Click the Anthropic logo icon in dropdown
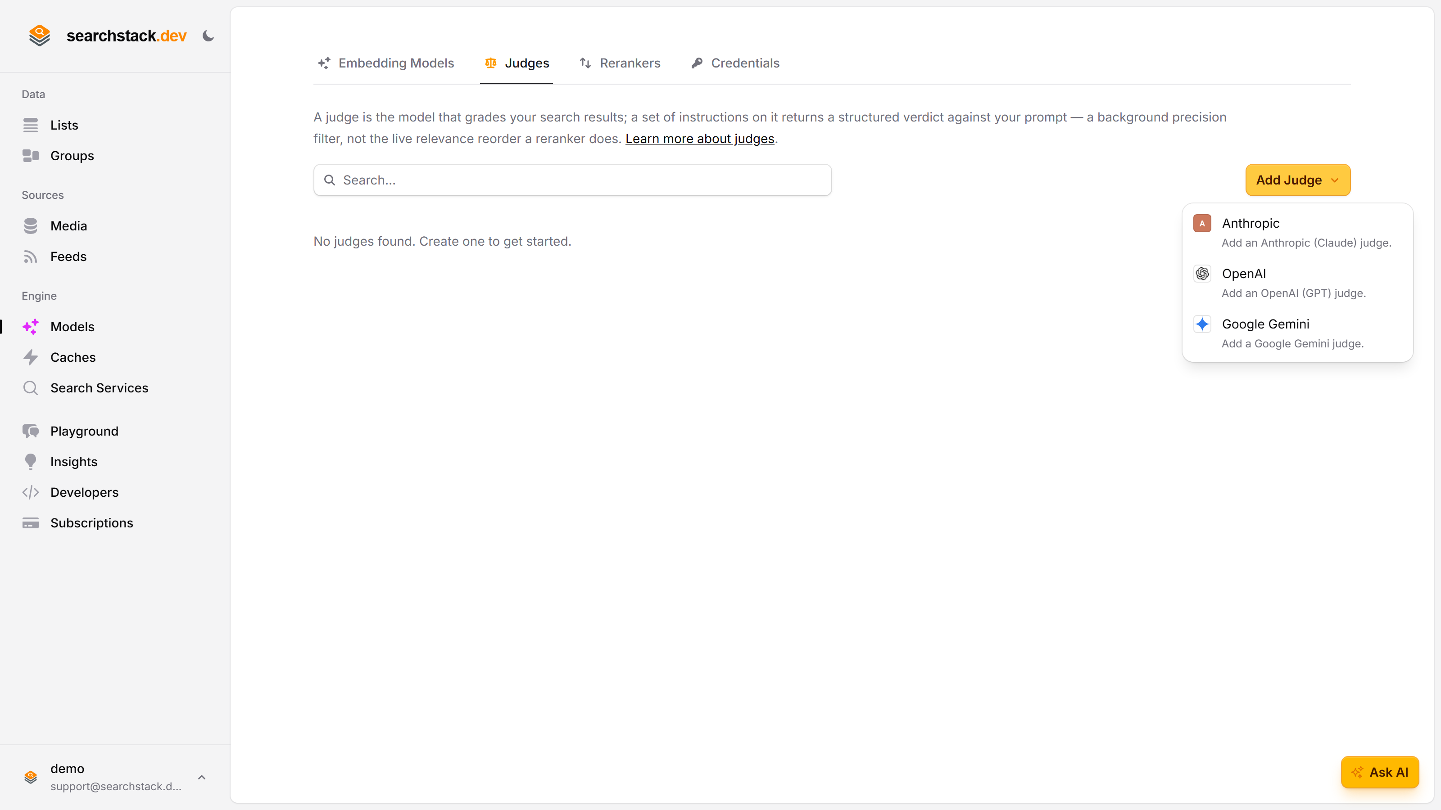Viewport: 1441px width, 810px height. [1202, 224]
